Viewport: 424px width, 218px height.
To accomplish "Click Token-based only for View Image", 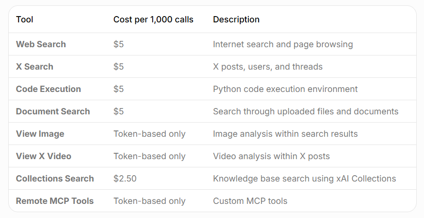I will click(149, 134).
